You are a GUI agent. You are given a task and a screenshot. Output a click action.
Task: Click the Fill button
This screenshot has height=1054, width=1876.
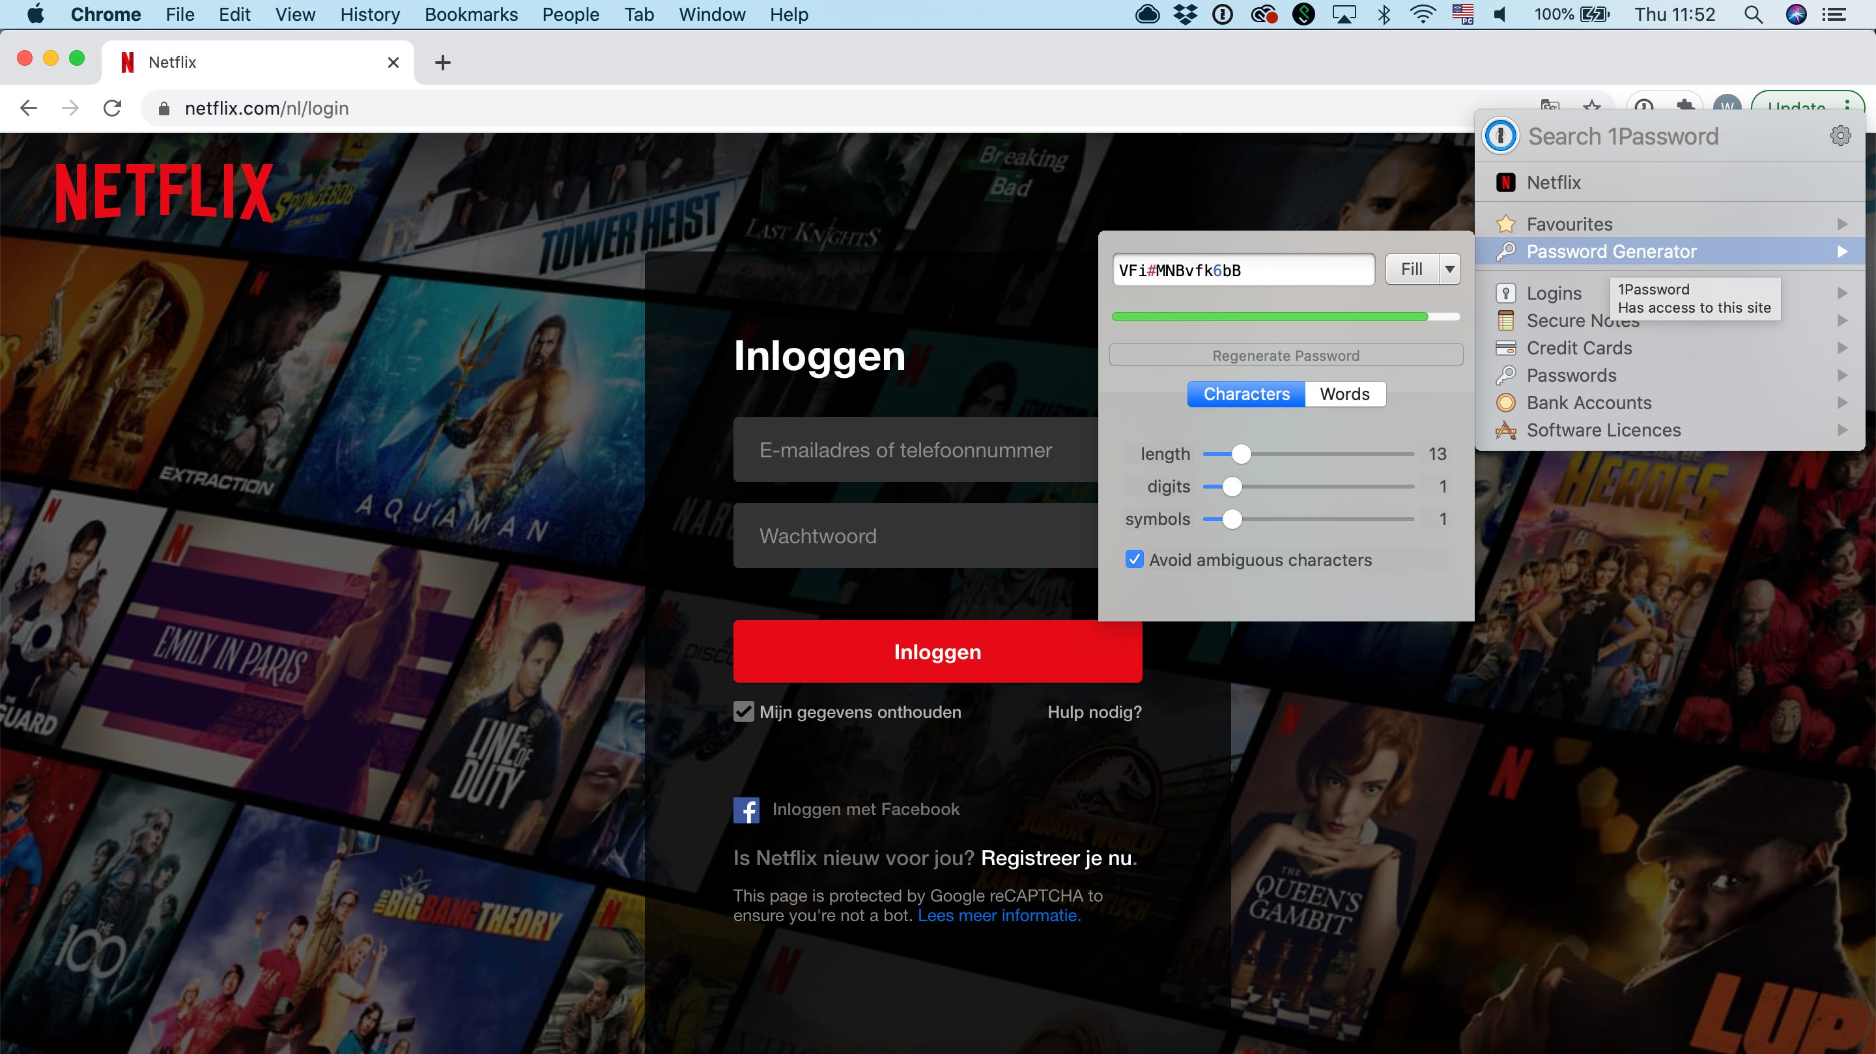tap(1412, 270)
